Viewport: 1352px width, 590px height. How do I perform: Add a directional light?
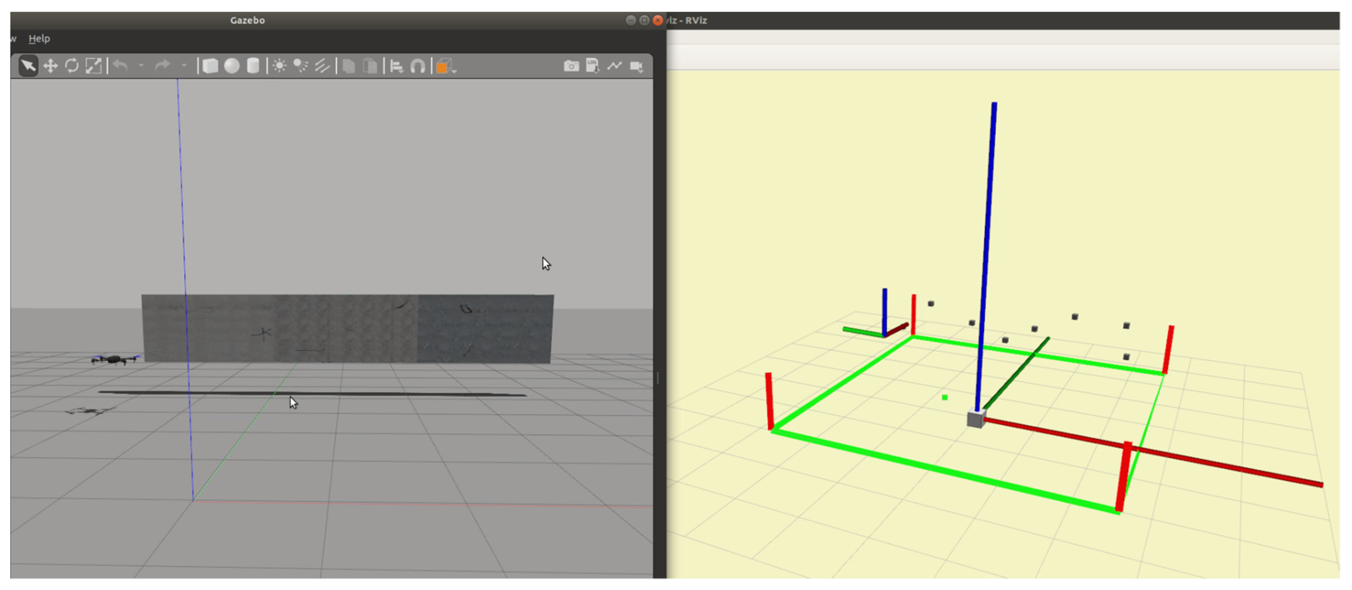pos(322,66)
